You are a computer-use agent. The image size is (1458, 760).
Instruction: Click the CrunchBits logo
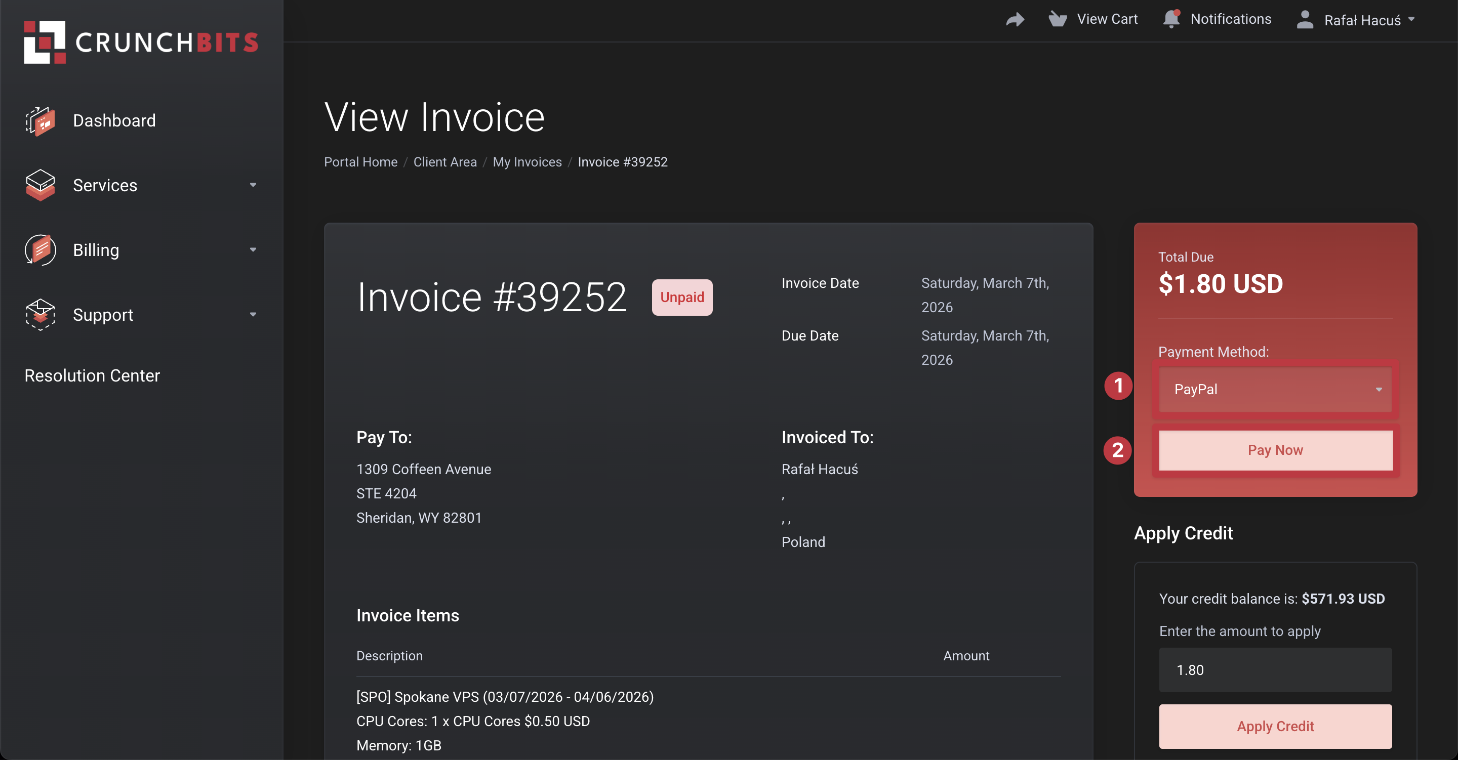(141, 43)
